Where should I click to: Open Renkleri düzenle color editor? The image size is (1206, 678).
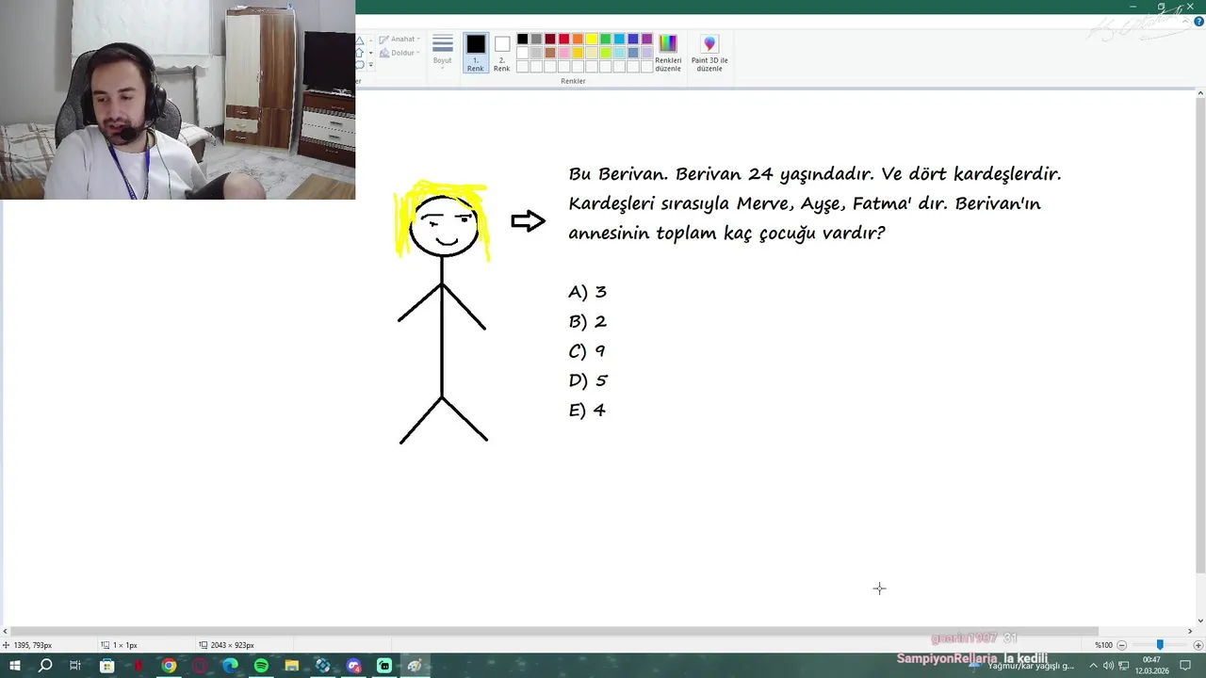tap(668, 53)
